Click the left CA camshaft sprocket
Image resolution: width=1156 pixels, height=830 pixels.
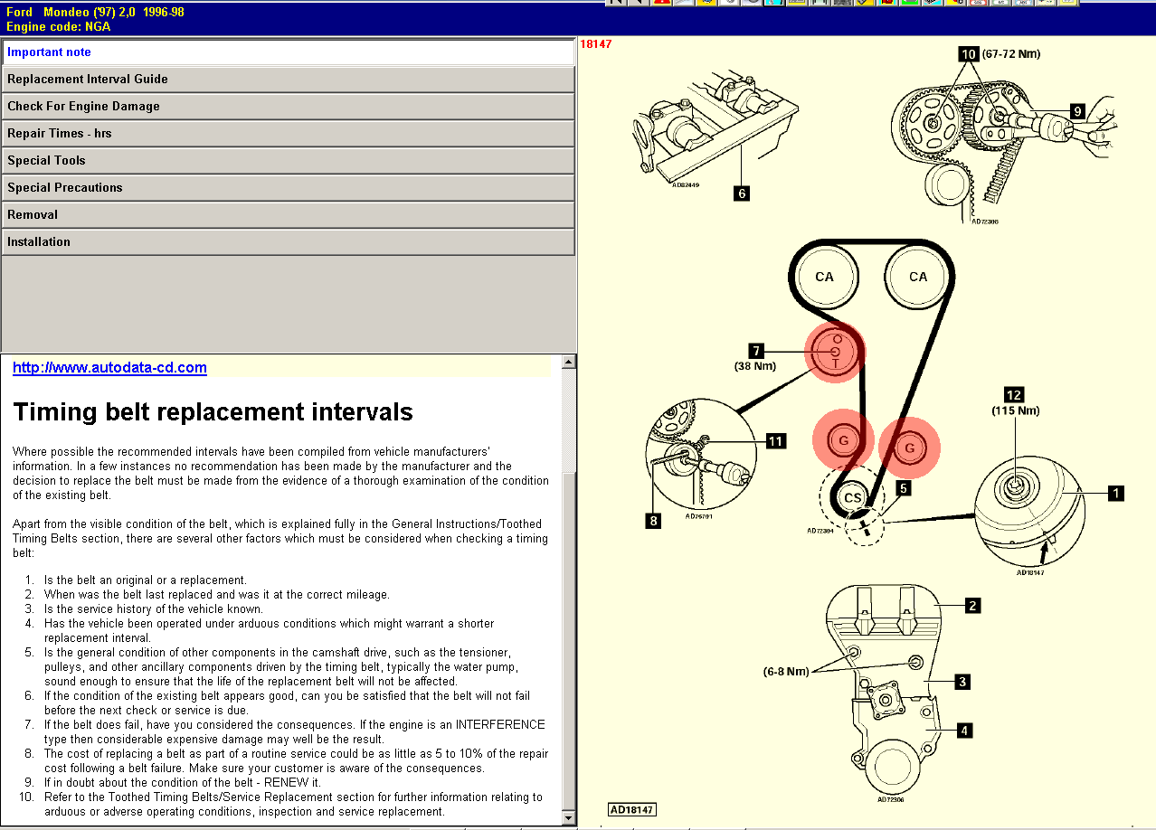point(824,277)
